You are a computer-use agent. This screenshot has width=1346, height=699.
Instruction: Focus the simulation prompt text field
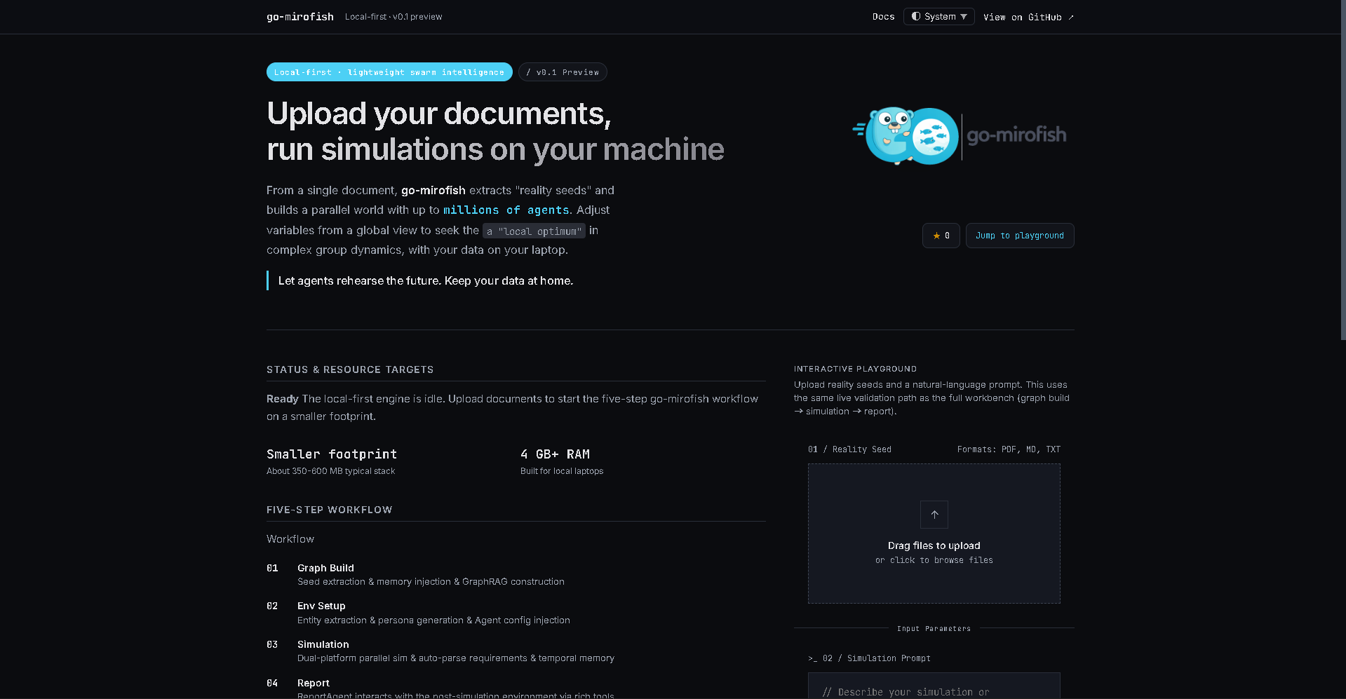[934, 686]
